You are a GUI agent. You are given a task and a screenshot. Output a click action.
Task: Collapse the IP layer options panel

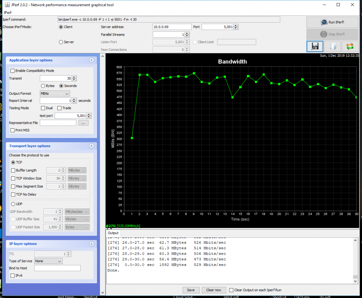(92, 244)
